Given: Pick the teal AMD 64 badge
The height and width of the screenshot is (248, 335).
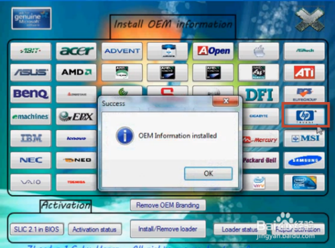Looking at the screenshot, I should click(x=259, y=72).
